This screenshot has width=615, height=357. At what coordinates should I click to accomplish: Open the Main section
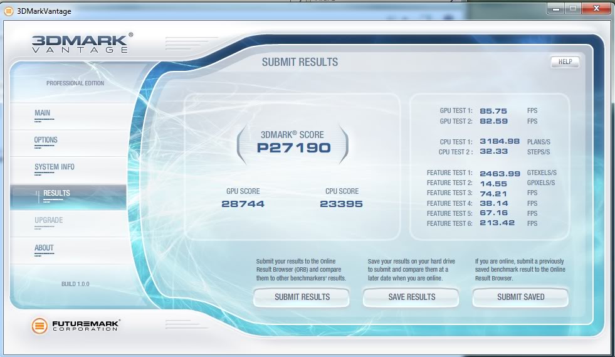[x=43, y=114]
